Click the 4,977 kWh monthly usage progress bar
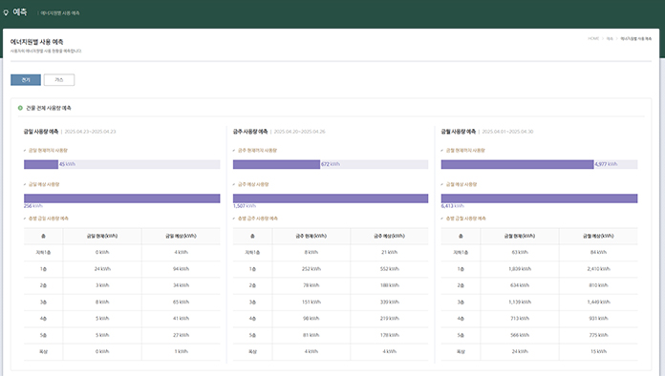 tap(539, 164)
